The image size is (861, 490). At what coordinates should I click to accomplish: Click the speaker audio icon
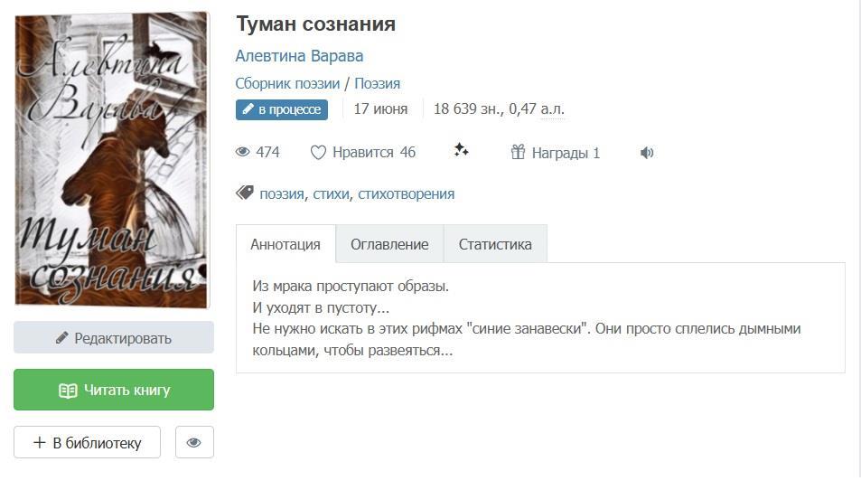(647, 153)
